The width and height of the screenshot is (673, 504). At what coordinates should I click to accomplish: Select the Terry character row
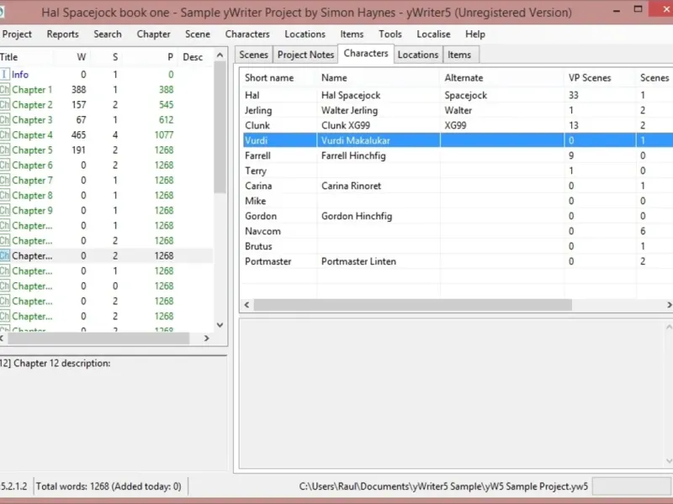457,171
